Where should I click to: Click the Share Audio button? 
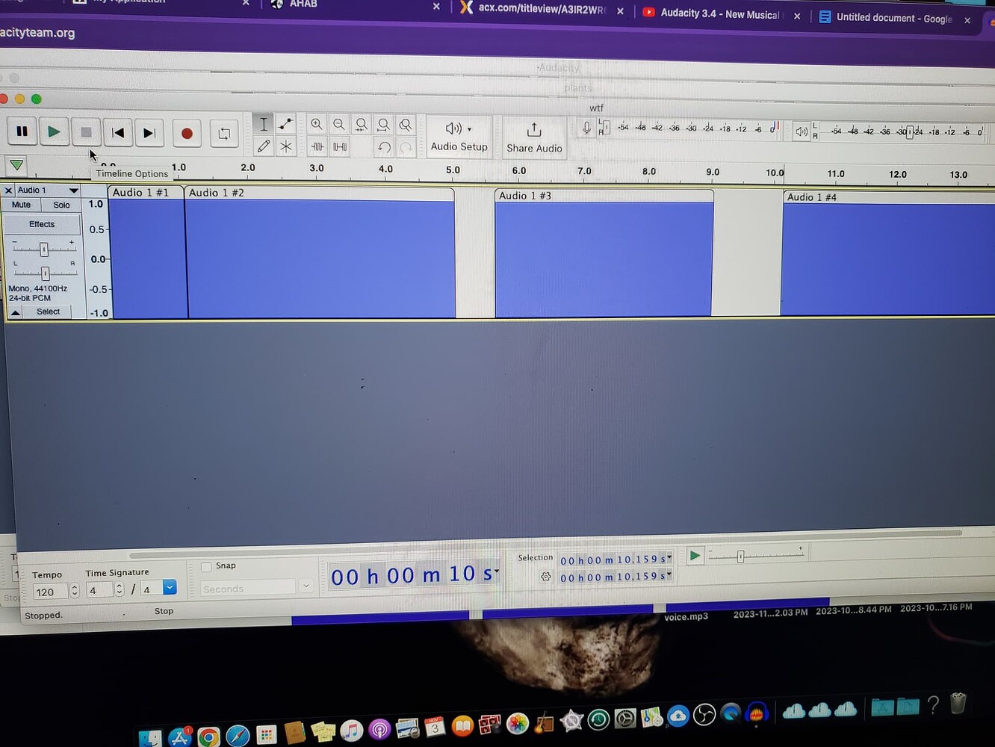click(533, 137)
